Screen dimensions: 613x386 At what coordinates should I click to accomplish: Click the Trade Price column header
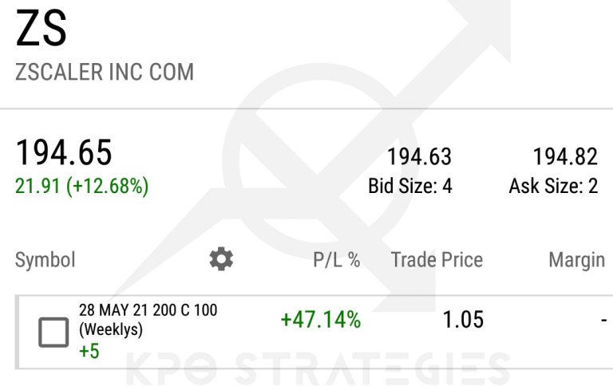[437, 259]
